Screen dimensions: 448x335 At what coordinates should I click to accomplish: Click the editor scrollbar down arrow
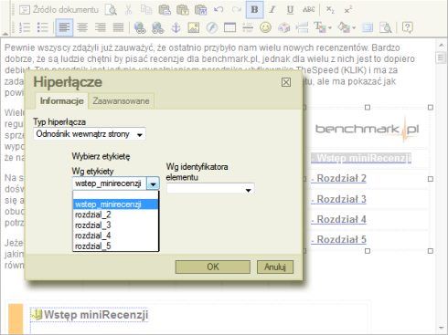[442, 328]
